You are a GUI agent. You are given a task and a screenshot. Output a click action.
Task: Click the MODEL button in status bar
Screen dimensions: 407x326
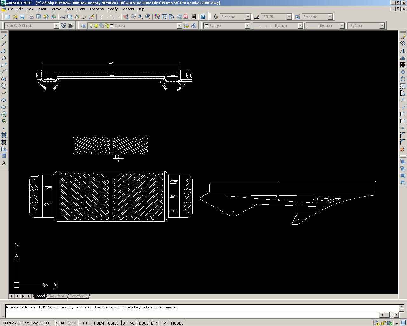click(x=177, y=323)
